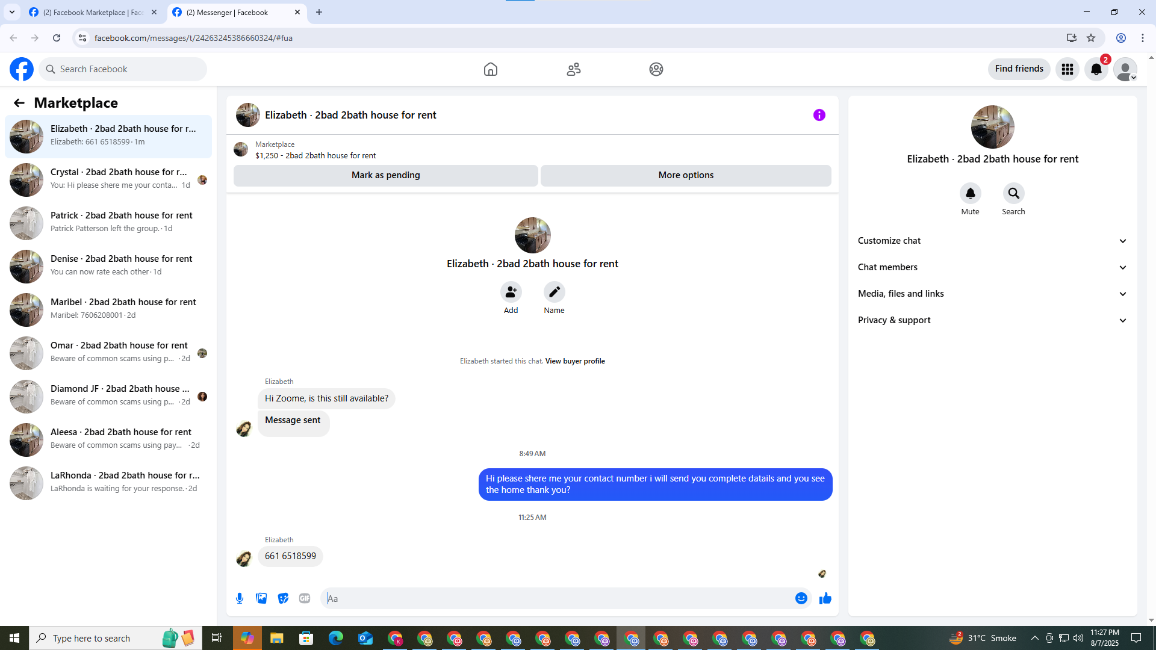Mute this conversation's notifications

970,193
